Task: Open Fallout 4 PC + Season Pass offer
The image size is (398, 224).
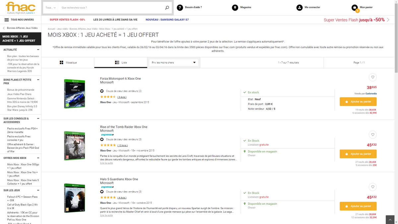Action: (23, 198)
